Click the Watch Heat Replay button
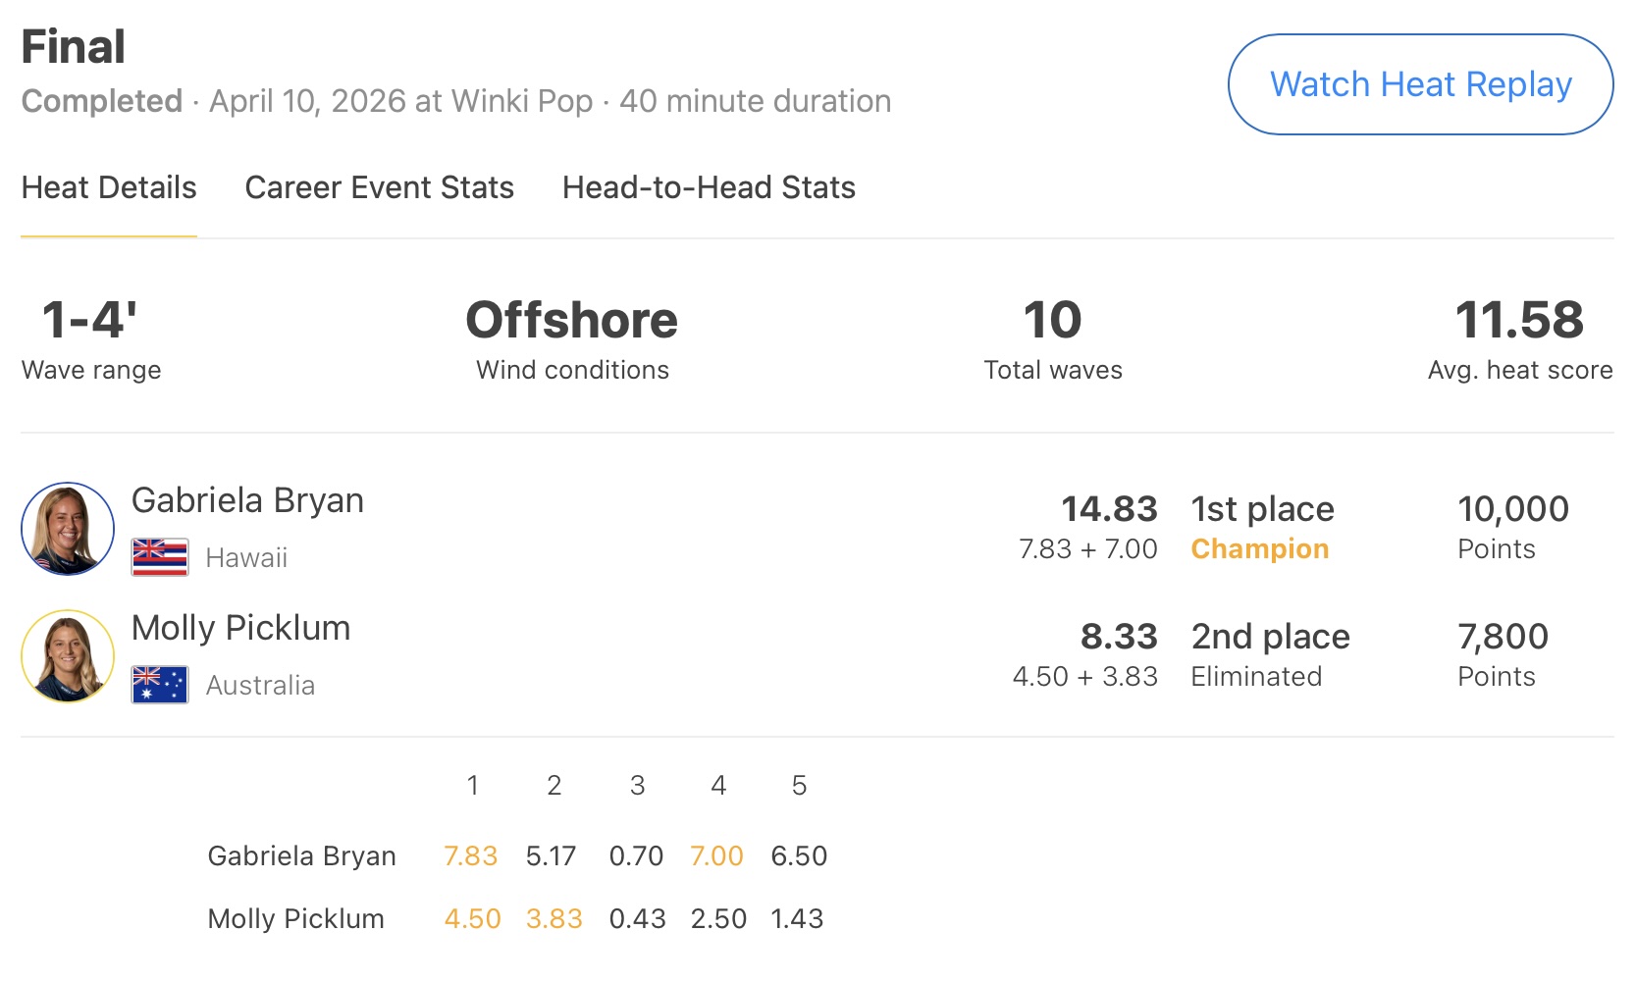The width and height of the screenshot is (1635, 983). (x=1420, y=84)
